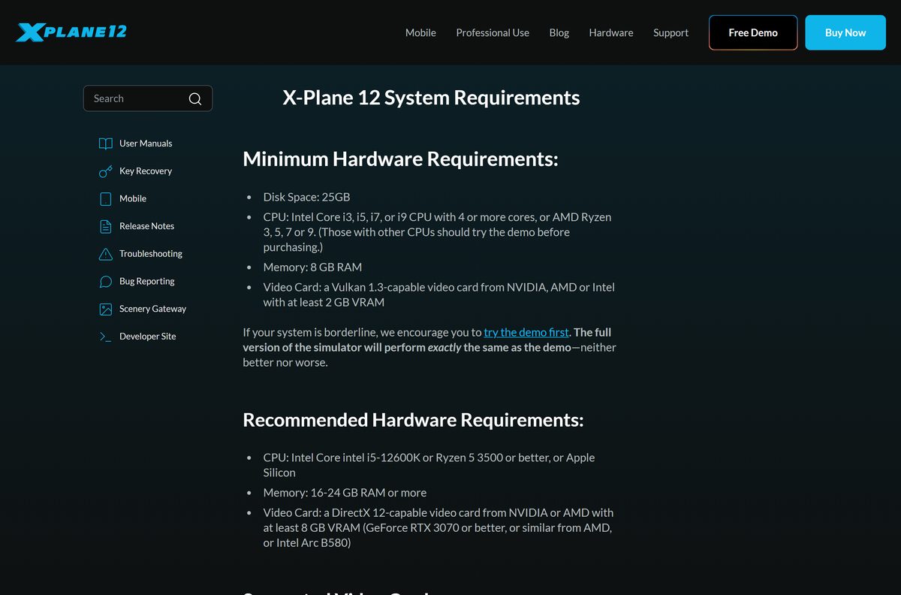Viewport: 901px width, 595px height.
Task: Open the User Manuals sidebar link
Action: click(x=146, y=143)
